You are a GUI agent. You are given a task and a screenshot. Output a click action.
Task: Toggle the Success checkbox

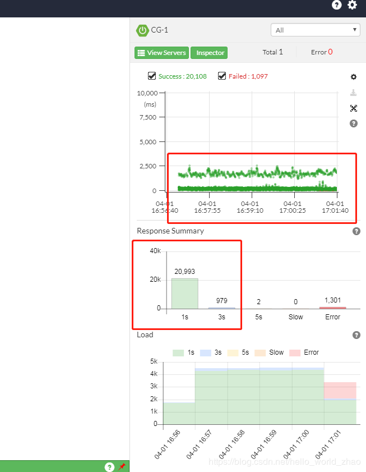(x=152, y=76)
